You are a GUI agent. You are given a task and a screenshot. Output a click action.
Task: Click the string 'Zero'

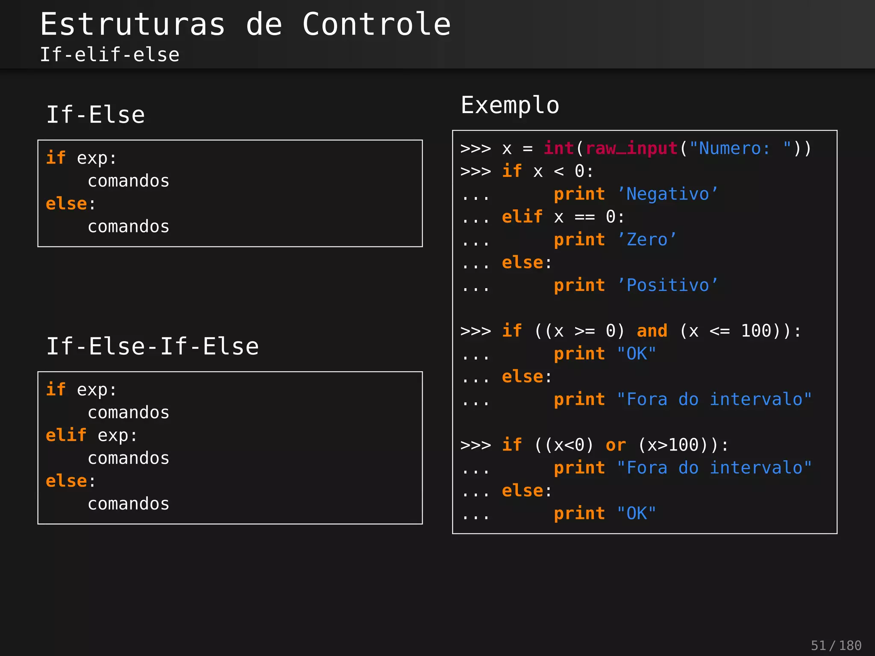(x=647, y=240)
